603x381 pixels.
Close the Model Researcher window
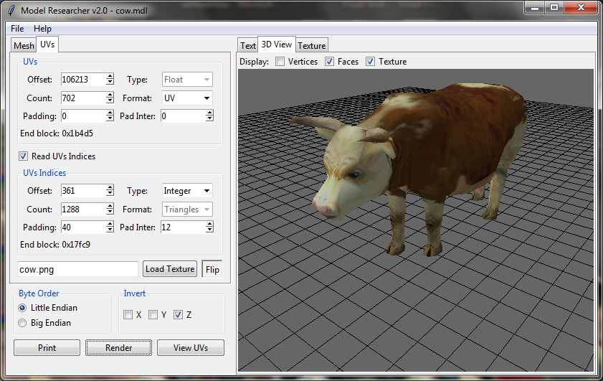click(581, 8)
